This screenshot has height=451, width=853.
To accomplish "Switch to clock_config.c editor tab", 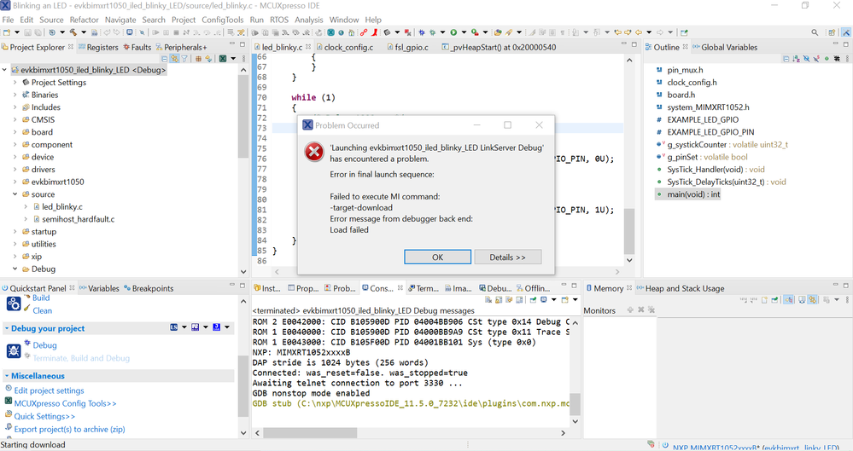I will (x=345, y=47).
